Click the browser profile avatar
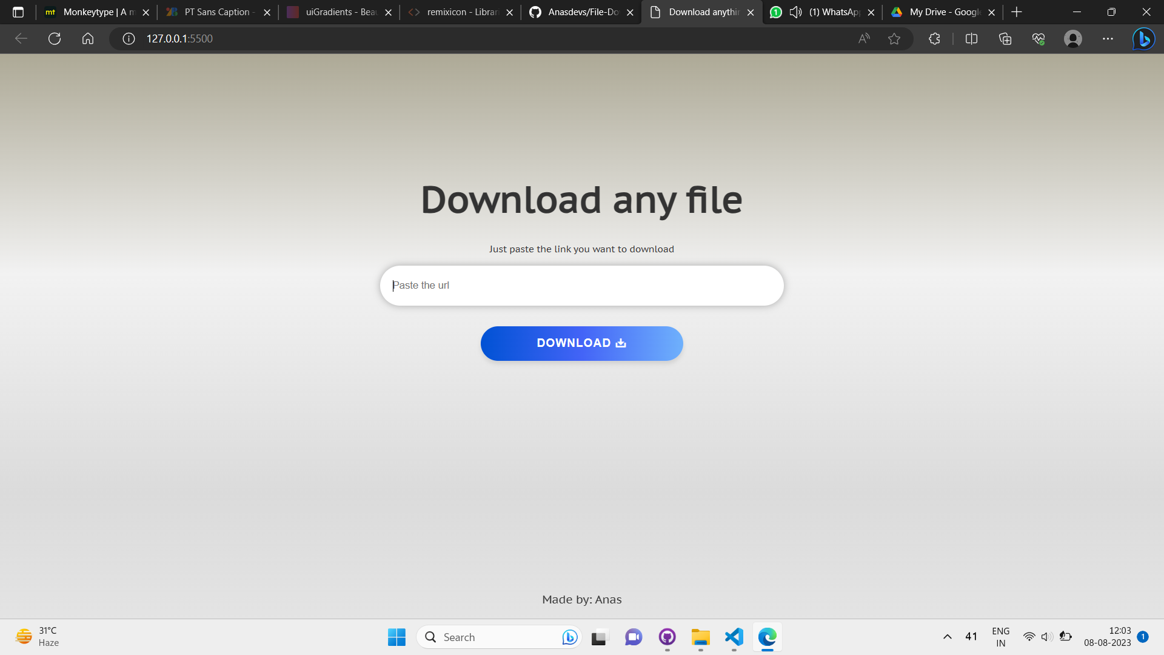The image size is (1164, 655). pos(1073,39)
